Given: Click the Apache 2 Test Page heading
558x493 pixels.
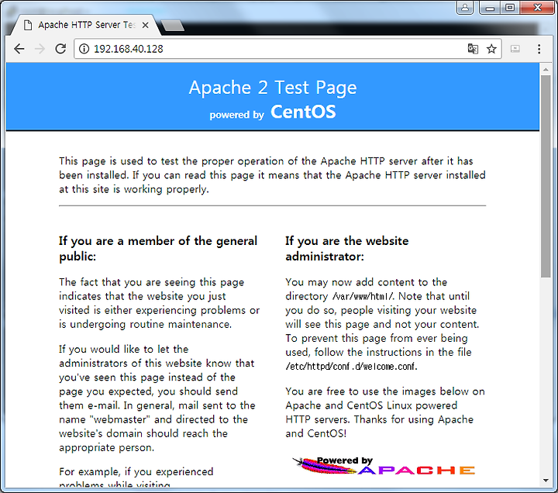Looking at the screenshot, I should 273,88.
